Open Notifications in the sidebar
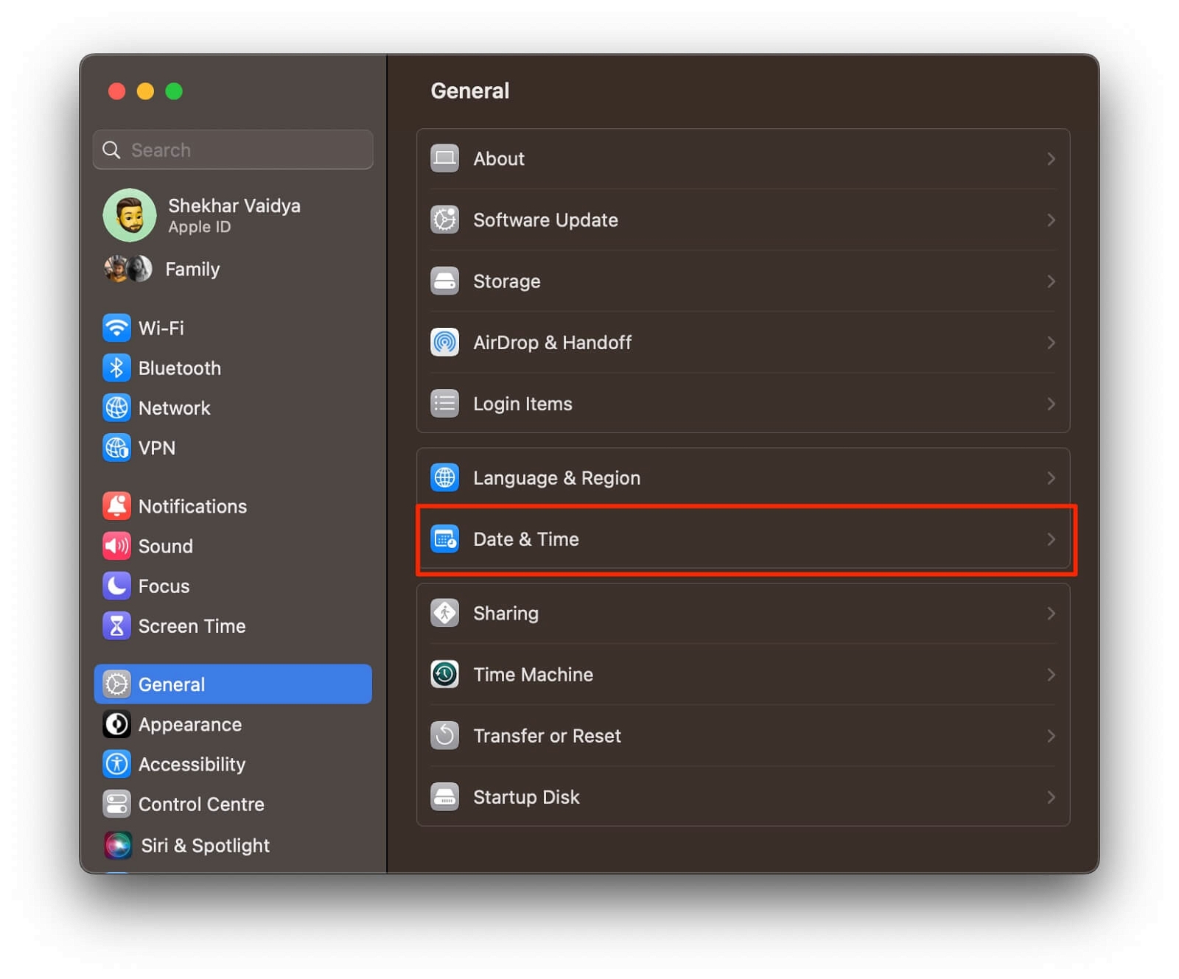Viewport: 1179px width, 979px height. (192, 506)
